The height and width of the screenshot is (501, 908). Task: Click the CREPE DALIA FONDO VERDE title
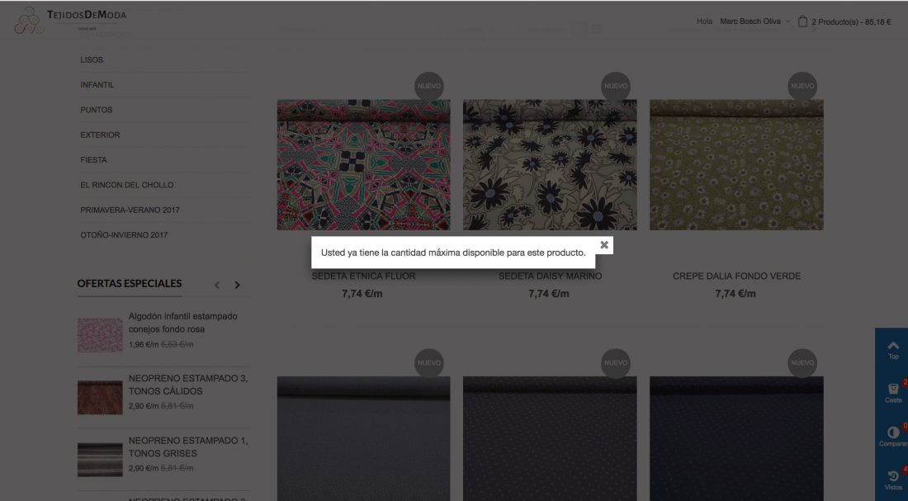point(736,276)
